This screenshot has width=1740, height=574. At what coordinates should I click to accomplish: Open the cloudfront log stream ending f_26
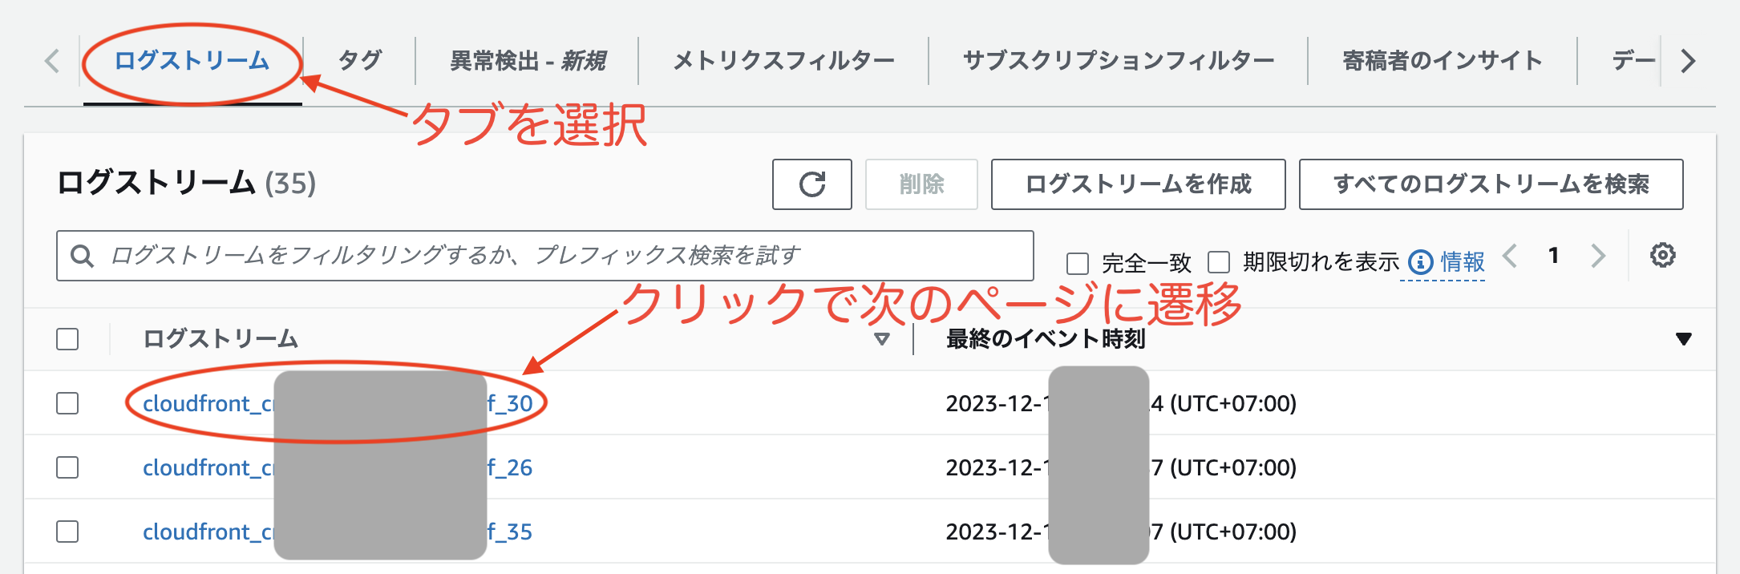coord(207,467)
